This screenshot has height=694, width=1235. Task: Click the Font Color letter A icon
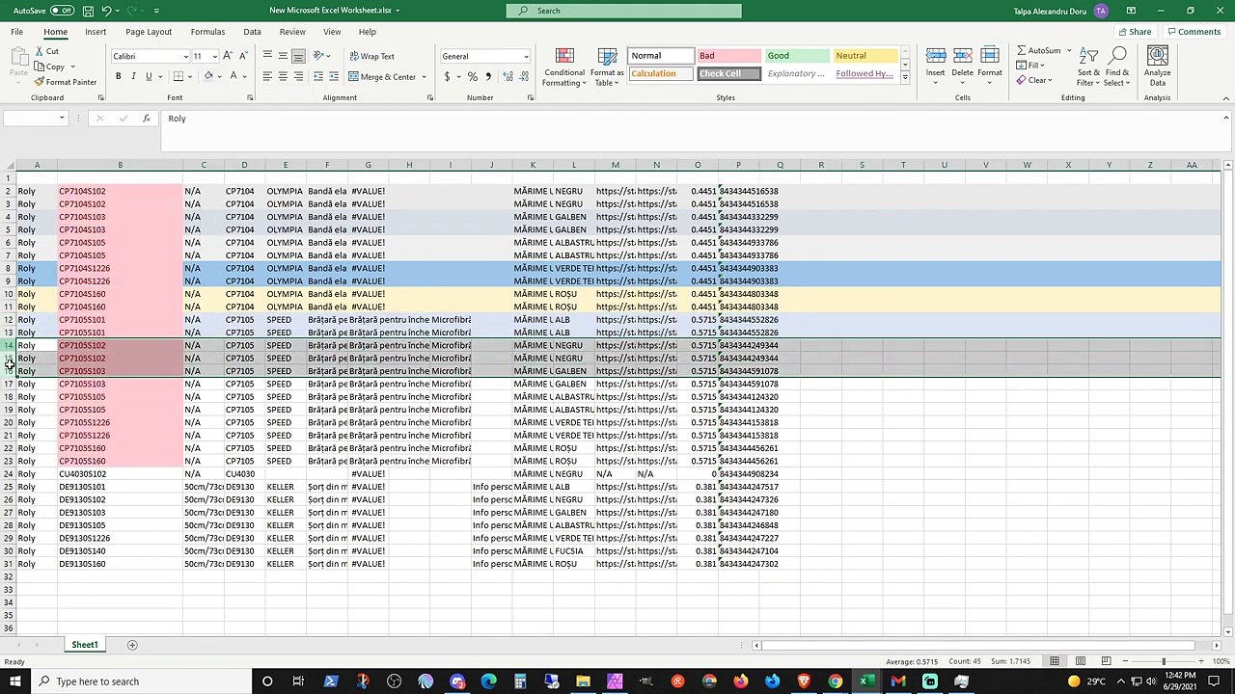(233, 76)
